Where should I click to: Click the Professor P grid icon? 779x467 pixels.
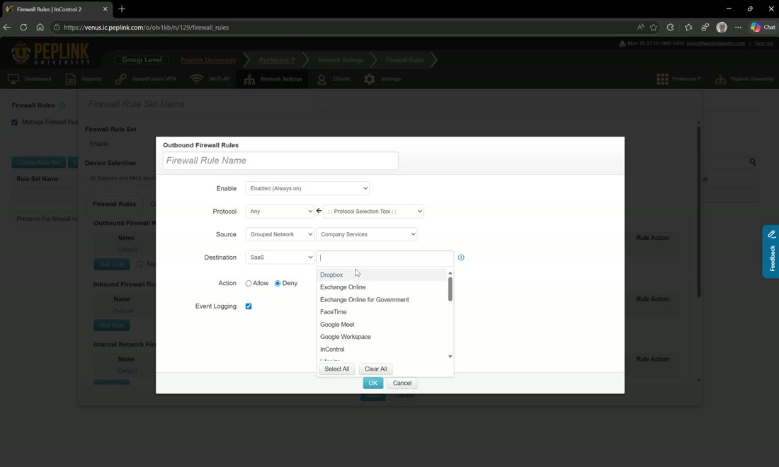click(662, 79)
